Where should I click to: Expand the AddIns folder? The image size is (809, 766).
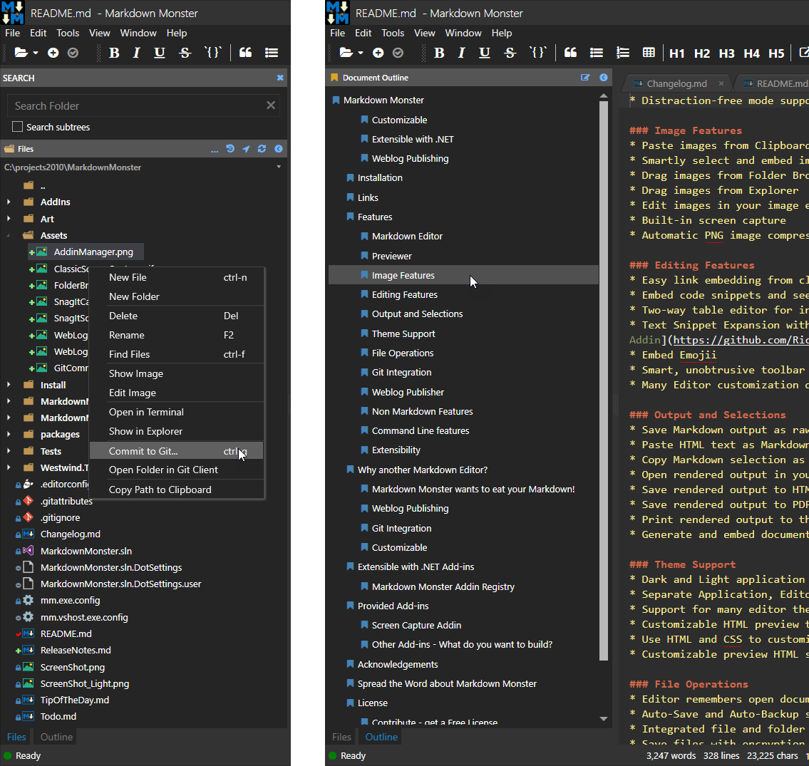[9, 202]
